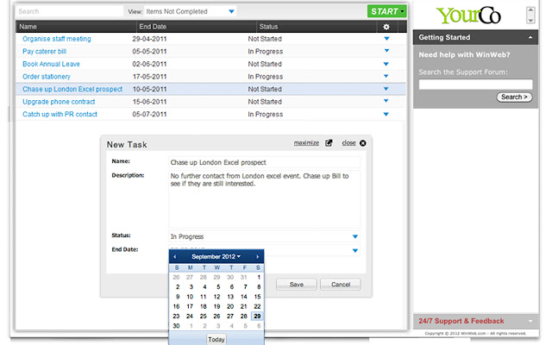Click the scroll stepper beside YourCo logo
552x345 pixels.
point(530,16)
